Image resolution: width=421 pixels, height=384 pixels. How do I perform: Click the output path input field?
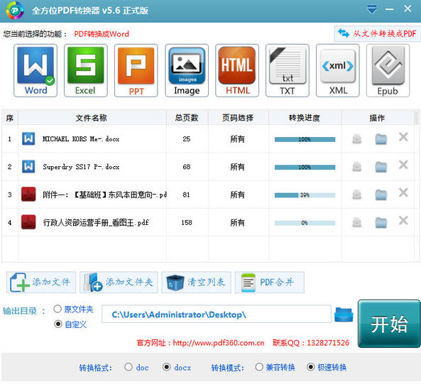[x=217, y=314]
